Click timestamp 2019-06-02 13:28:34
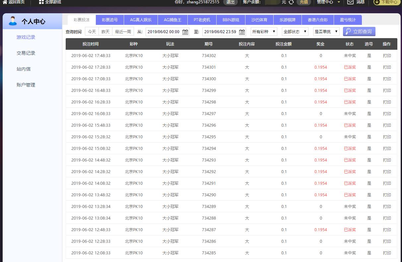 [x=91, y=207]
